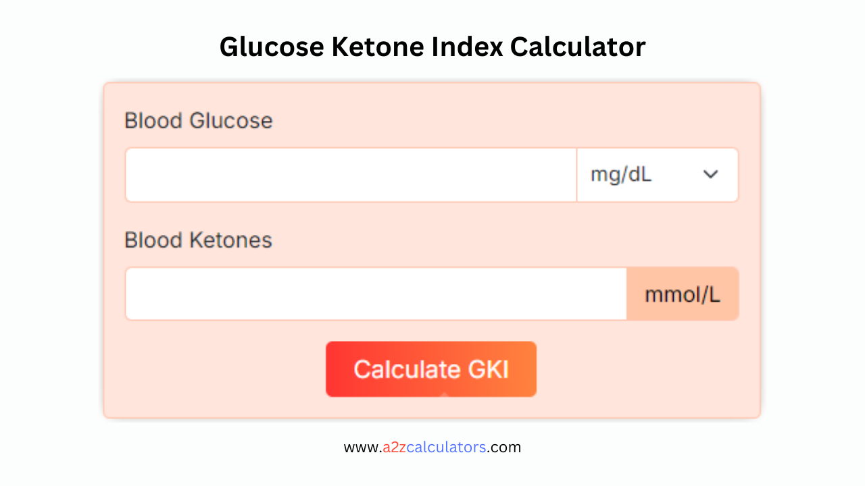This screenshot has width=865, height=486.
Task: Select the Glucose Ketone Index Calculator title
Action: point(432,47)
